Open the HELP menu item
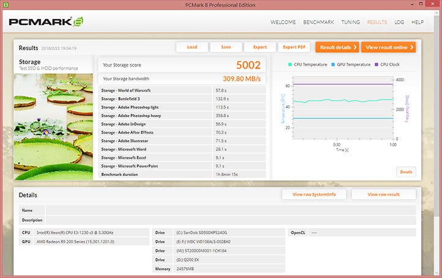This screenshot has height=278, width=442. [418, 23]
